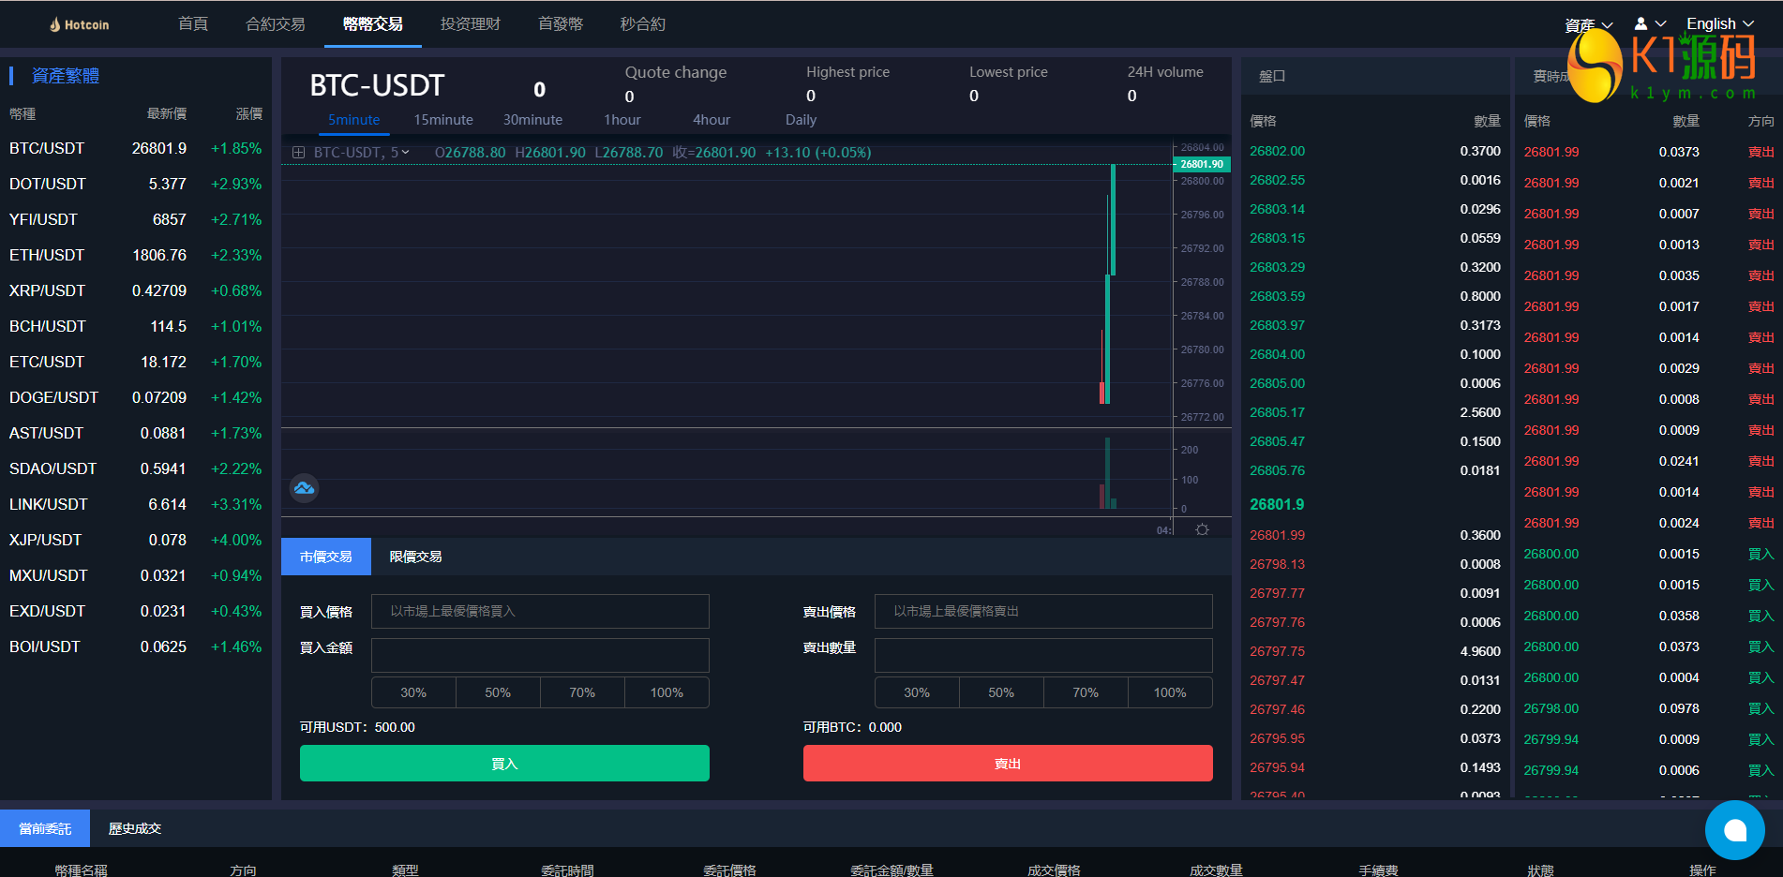Select ETH/USDT pair in market list
1783x877 pixels.
click(x=47, y=255)
